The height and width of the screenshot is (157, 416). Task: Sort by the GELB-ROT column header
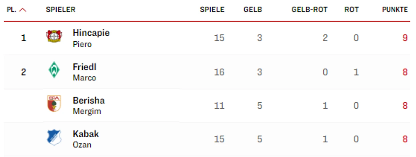coord(309,10)
